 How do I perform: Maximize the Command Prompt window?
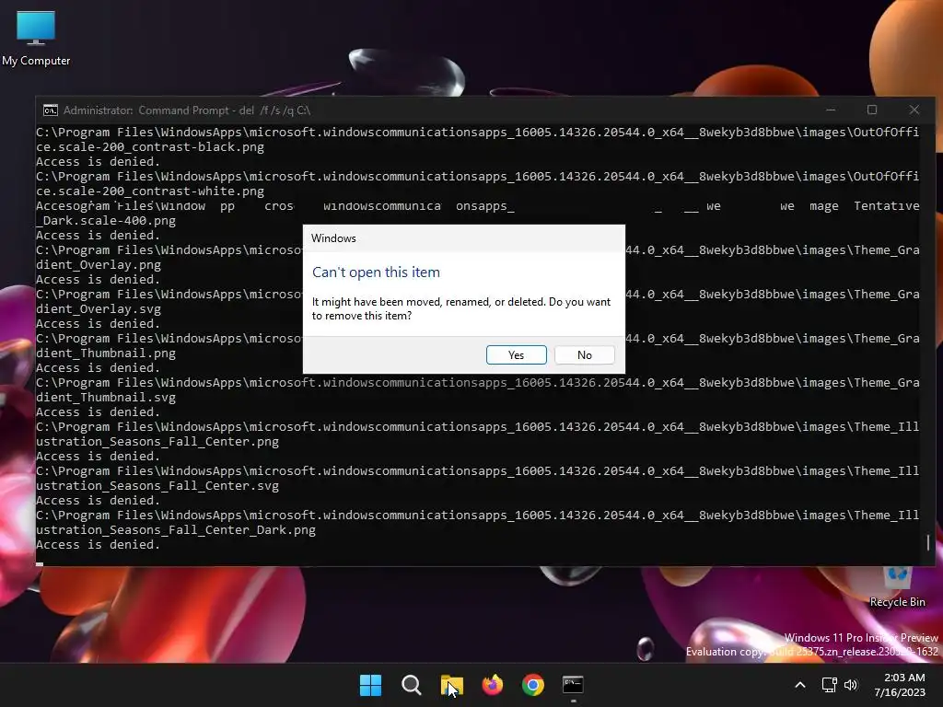click(x=872, y=110)
